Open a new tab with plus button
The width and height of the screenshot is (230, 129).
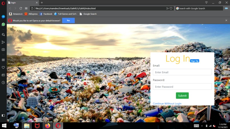(x=42, y=3)
